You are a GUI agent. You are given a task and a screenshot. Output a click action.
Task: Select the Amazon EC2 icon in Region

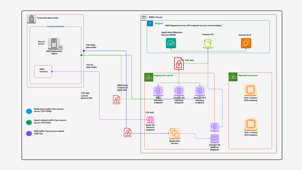click(246, 43)
